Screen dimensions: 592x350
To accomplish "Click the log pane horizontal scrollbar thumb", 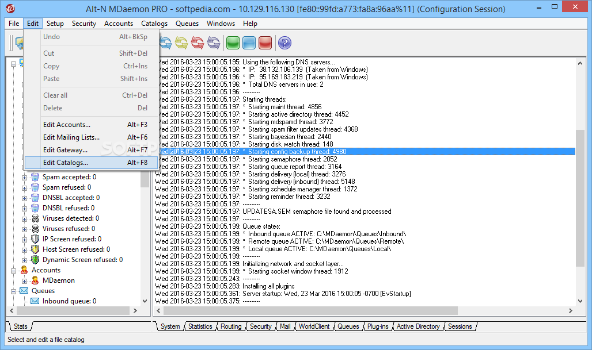I will [312, 311].
